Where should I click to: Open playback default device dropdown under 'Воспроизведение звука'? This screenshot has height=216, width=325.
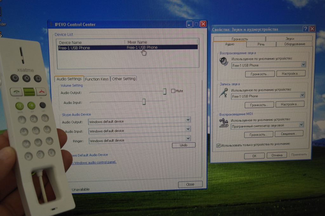coord(303,65)
